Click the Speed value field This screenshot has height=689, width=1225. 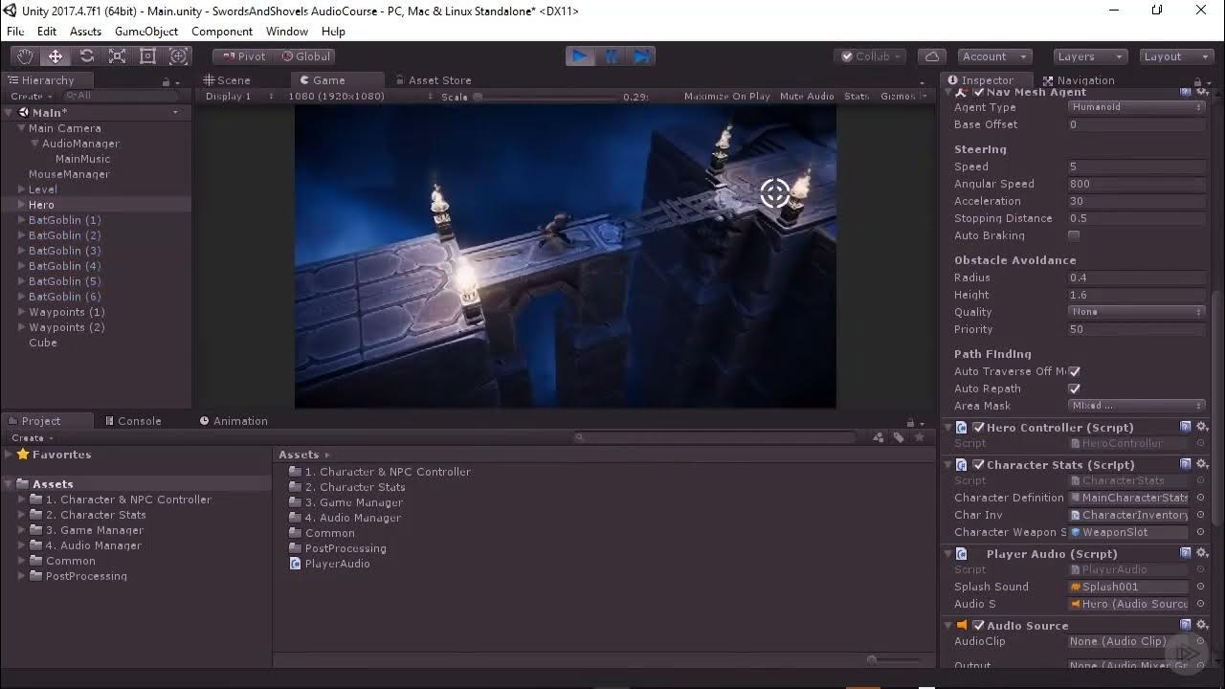pyautogui.click(x=1136, y=167)
